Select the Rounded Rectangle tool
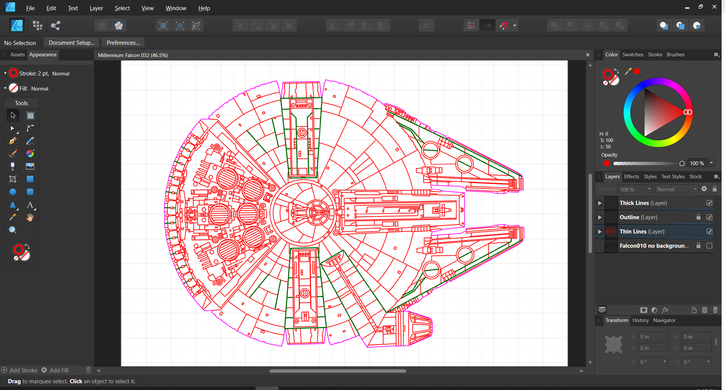 [x=30, y=192]
